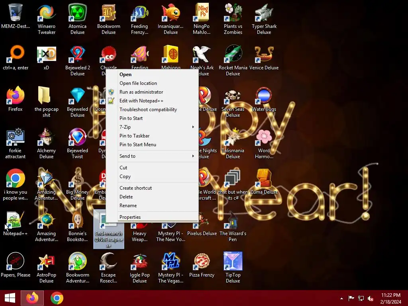Select Atomica Deluxe shortcut
The width and height of the screenshot is (408, 306).
point(77,12)
